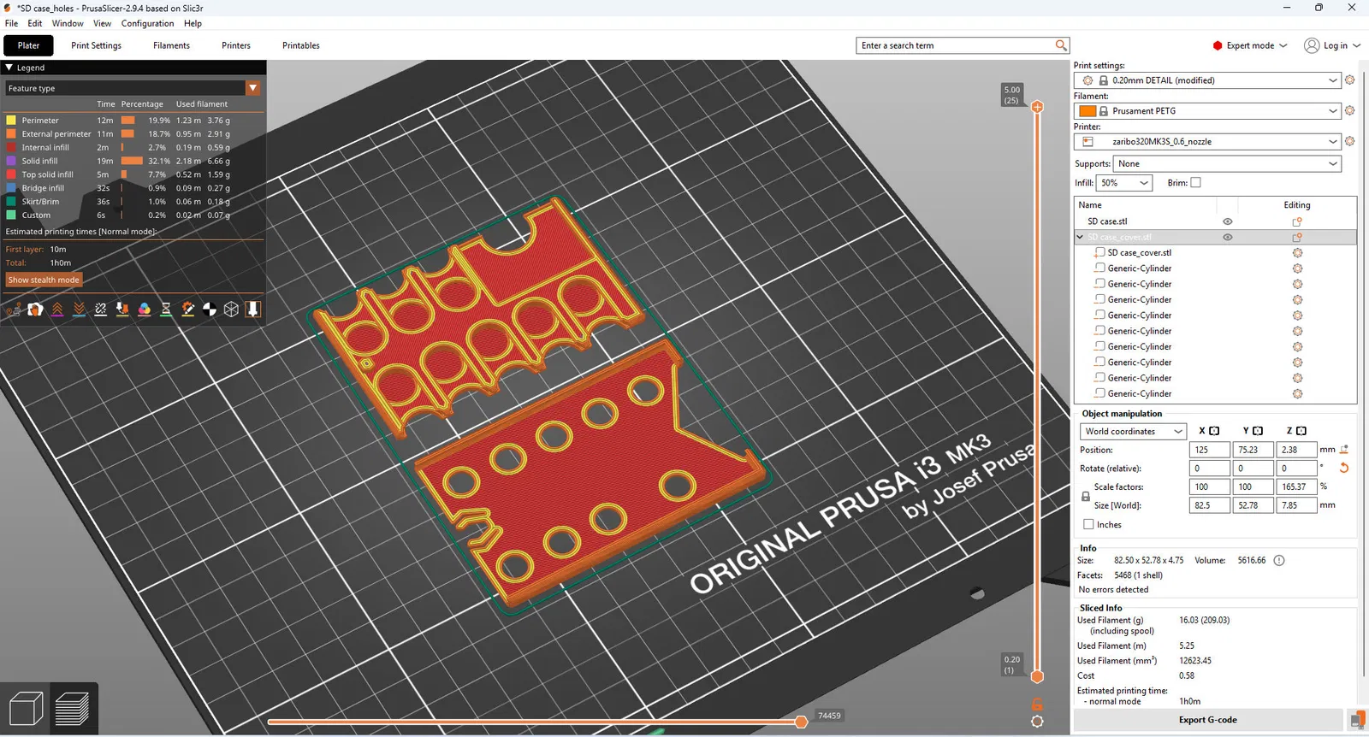Click the black-and-white circle icon in legend
This screenshot has width=1369, height=737.
[x=210, y=310]
